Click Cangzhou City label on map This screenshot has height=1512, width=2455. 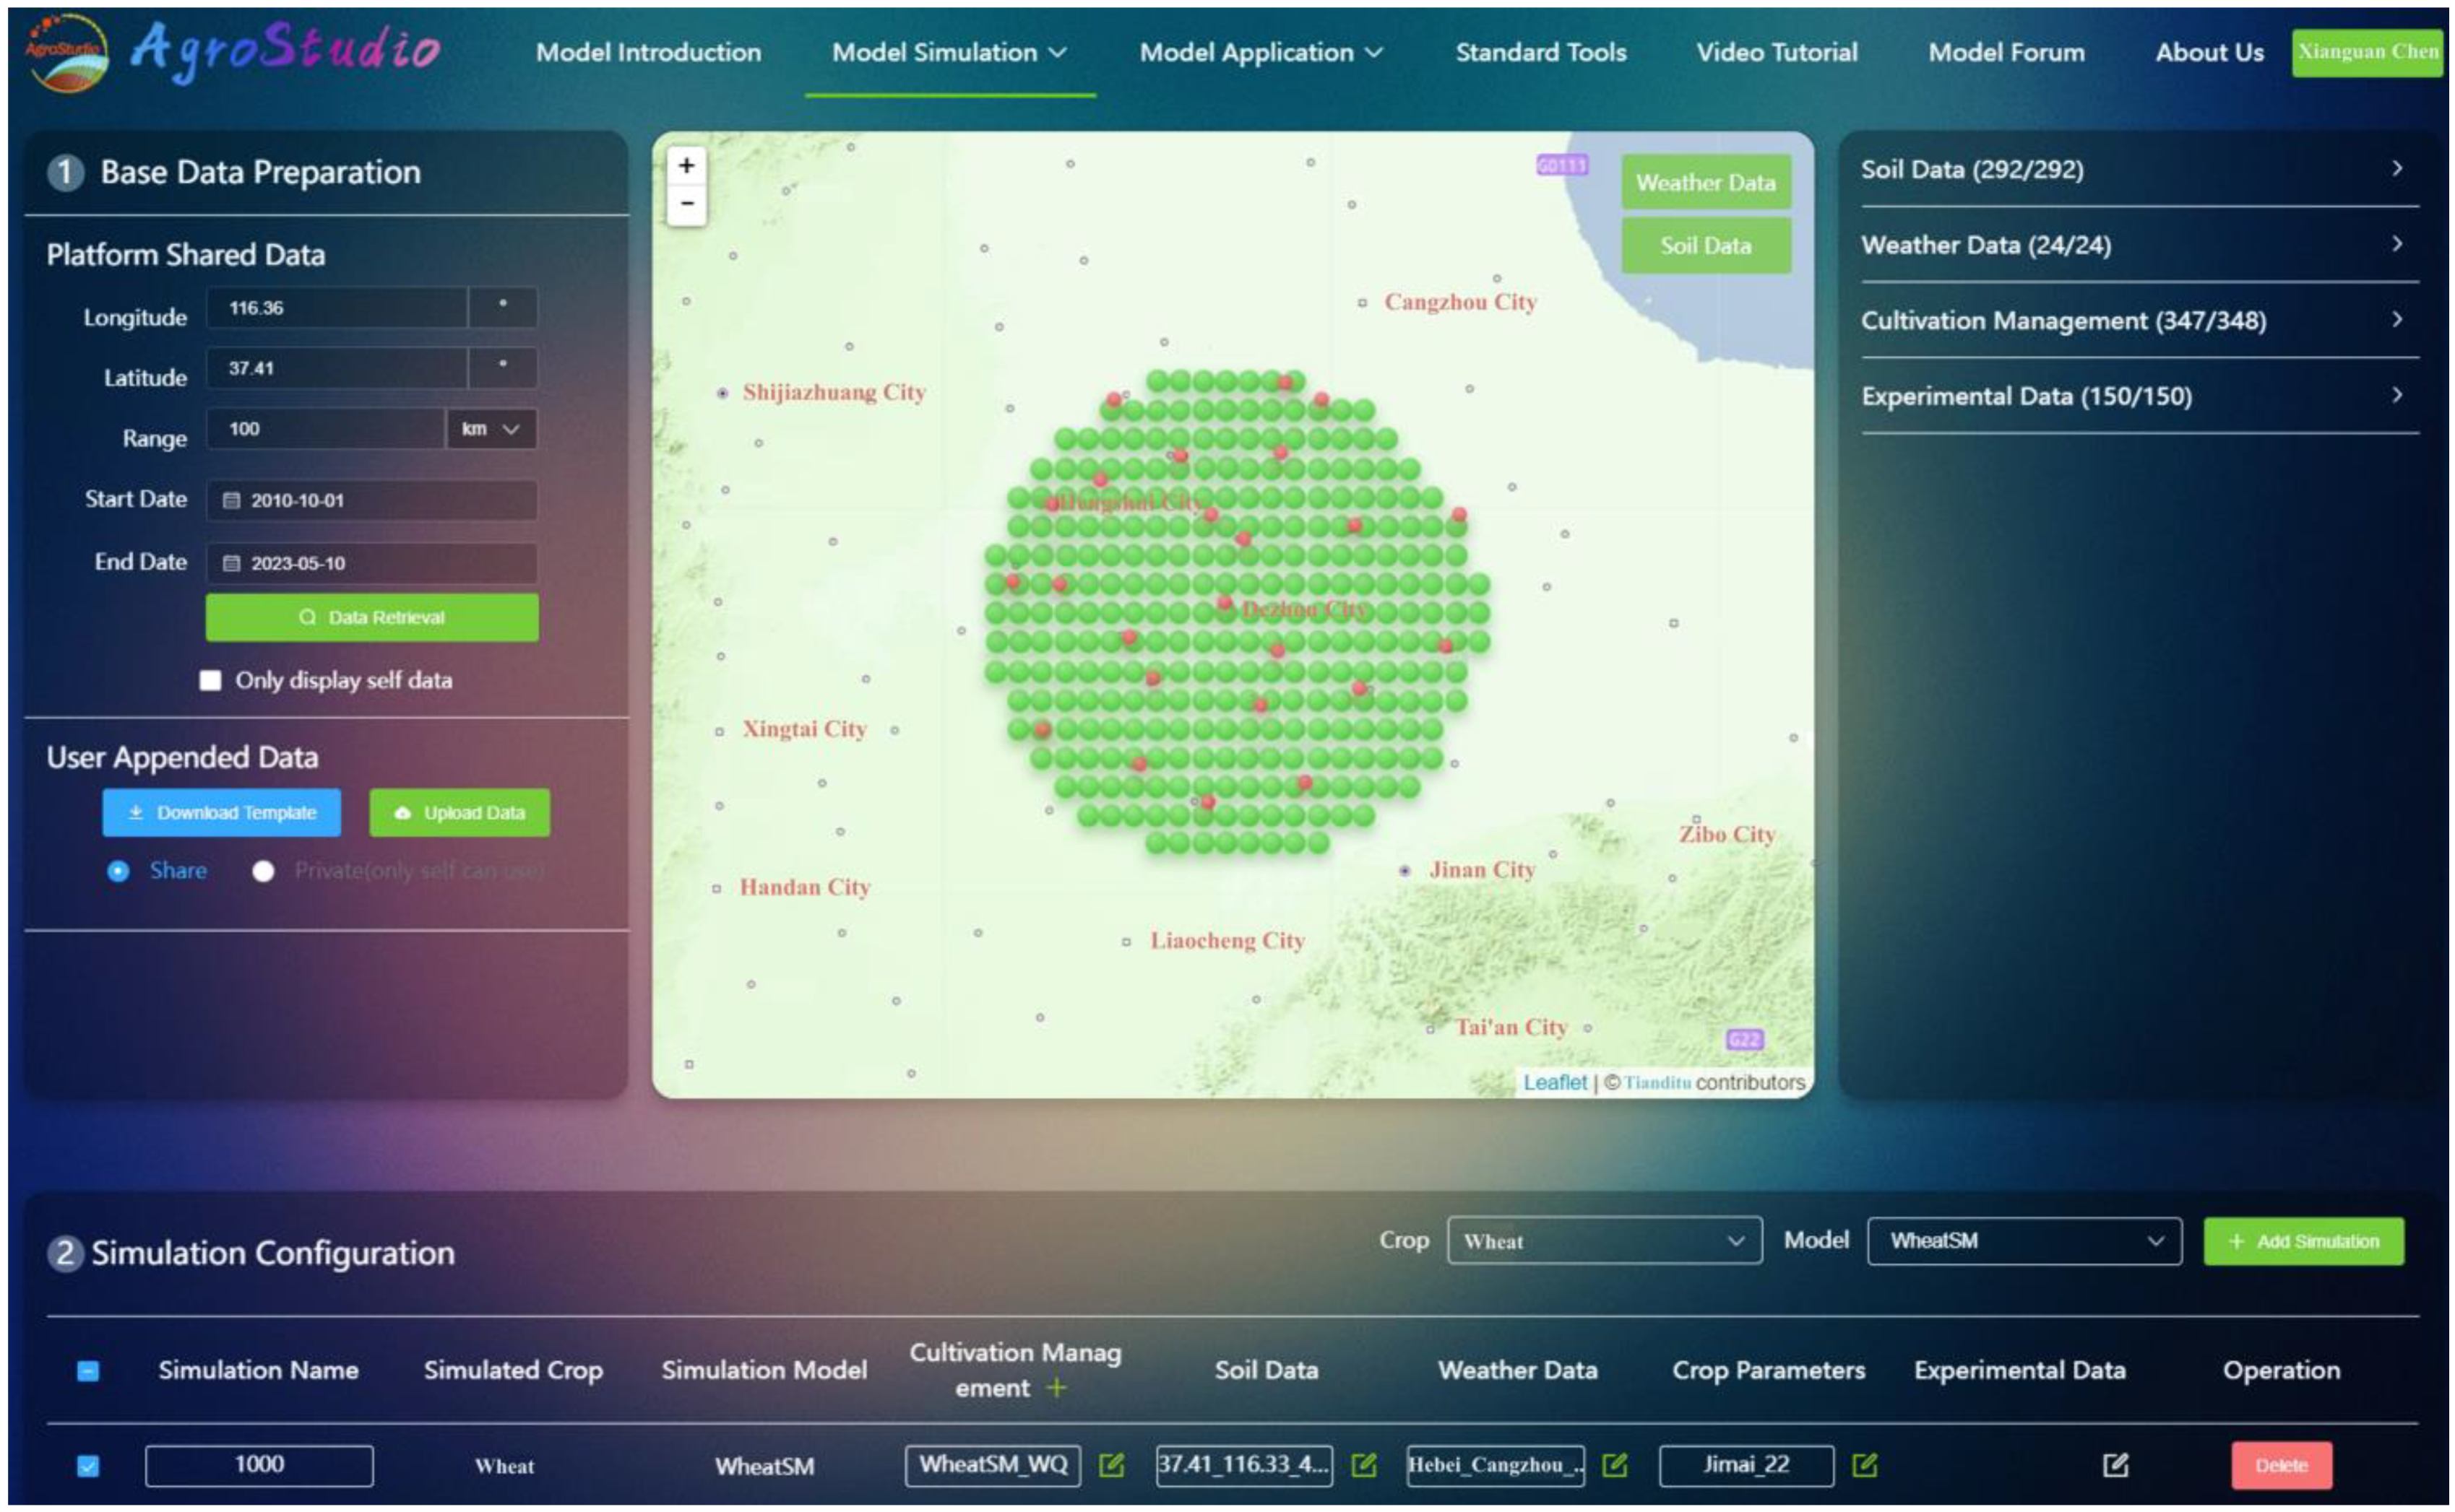click(1459, 302)
